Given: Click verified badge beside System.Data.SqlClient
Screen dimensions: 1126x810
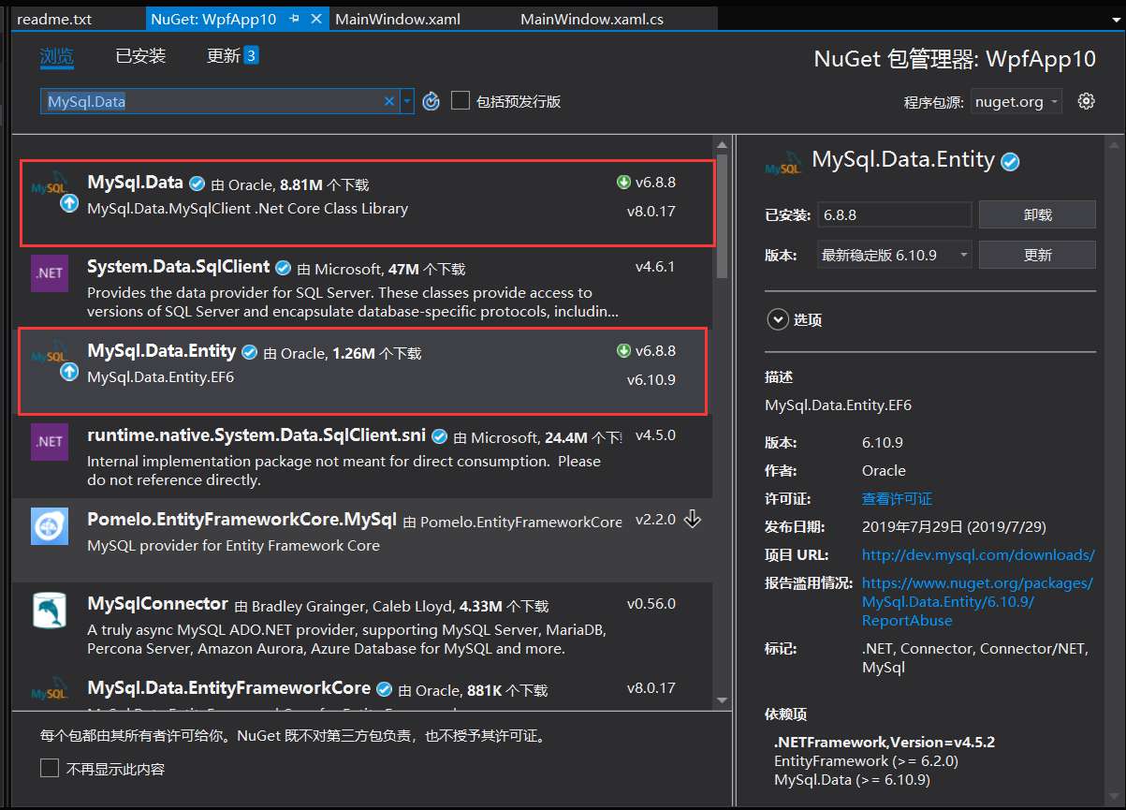Looking at the screenshot, I should click(x=284, y=268).
